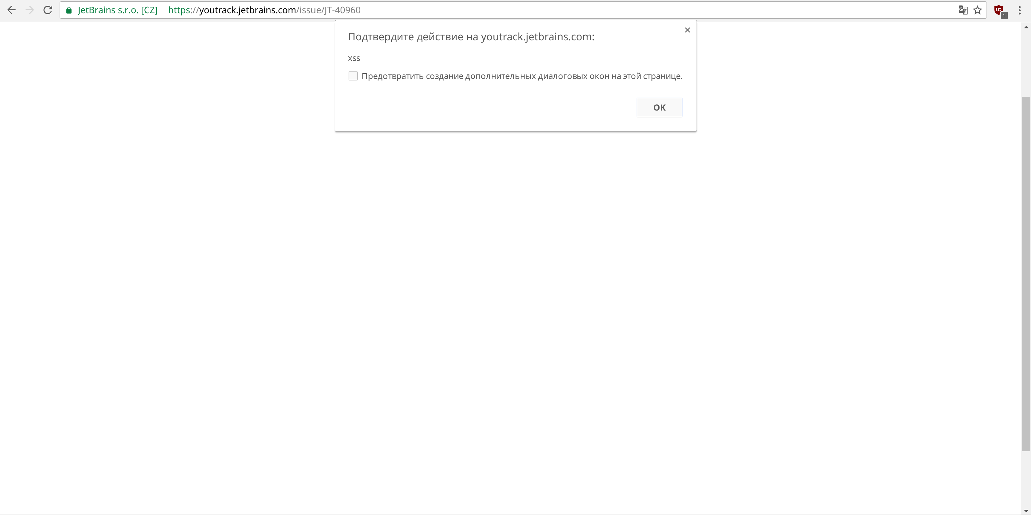
Task: Click the scrollbar up arrow
Action: tap(1026, 27)
